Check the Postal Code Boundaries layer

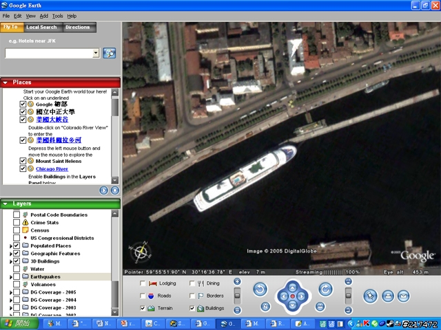coord(17,214)
